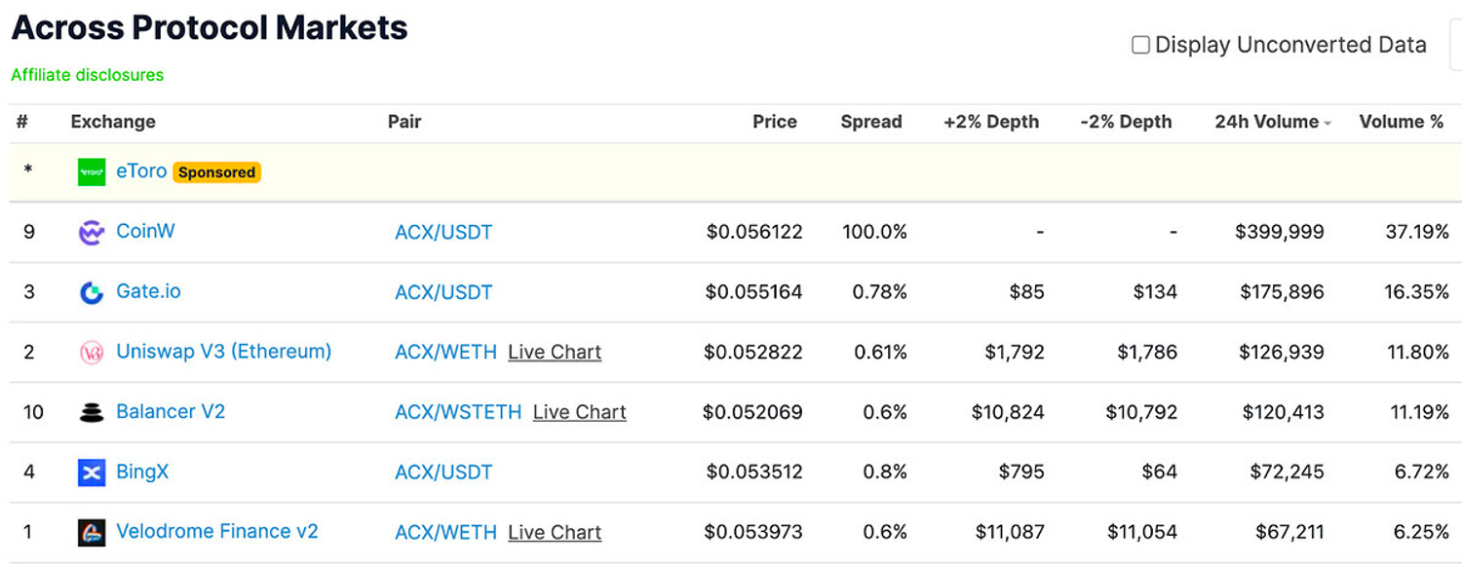Viewport: 1462px width, 566px height.
Task: Click the -2% Depth column header
Action: [x=1126, y=122]
